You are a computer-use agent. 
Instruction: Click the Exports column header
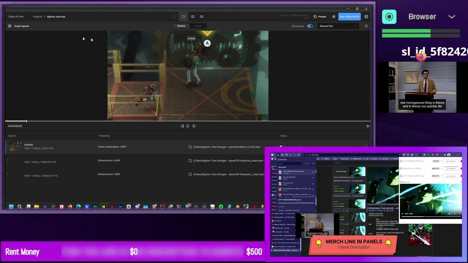point(12,136)
